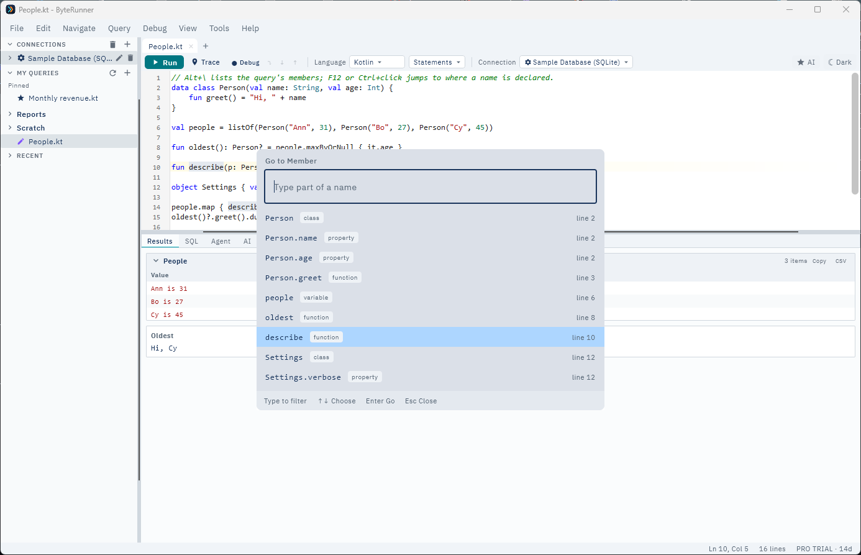Open the AI star button
The height and width of the screenshot is (555, 861).
tap(806, 62)
